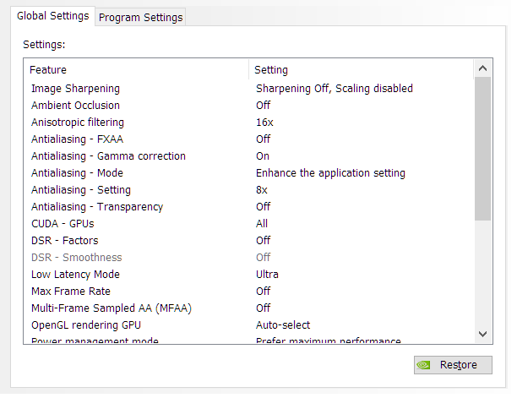Select the Max Frame Rate row
Image resolution: width=517 pixels, height=398 pixels.
(x=72, y=291)
